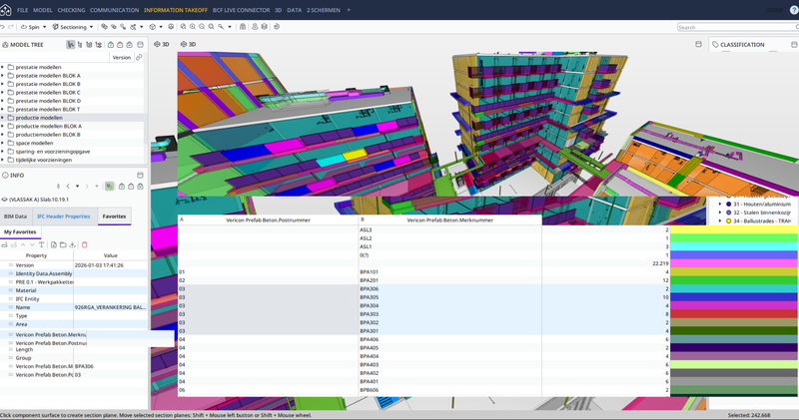Click the add favorite property icon
The width and height of the screenshot is (799, 420).
[4, 244]
